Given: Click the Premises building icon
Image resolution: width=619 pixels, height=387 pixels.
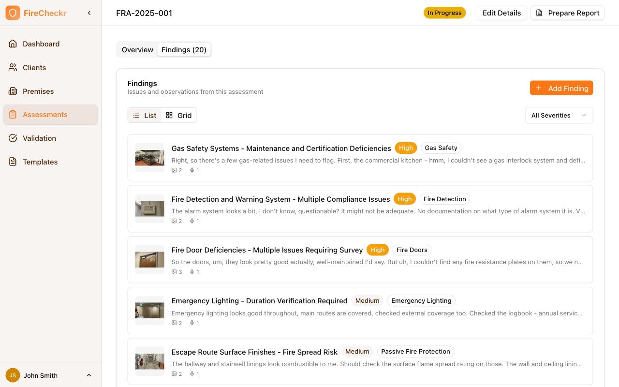Looking at the screenshot, I should point(13,91).
